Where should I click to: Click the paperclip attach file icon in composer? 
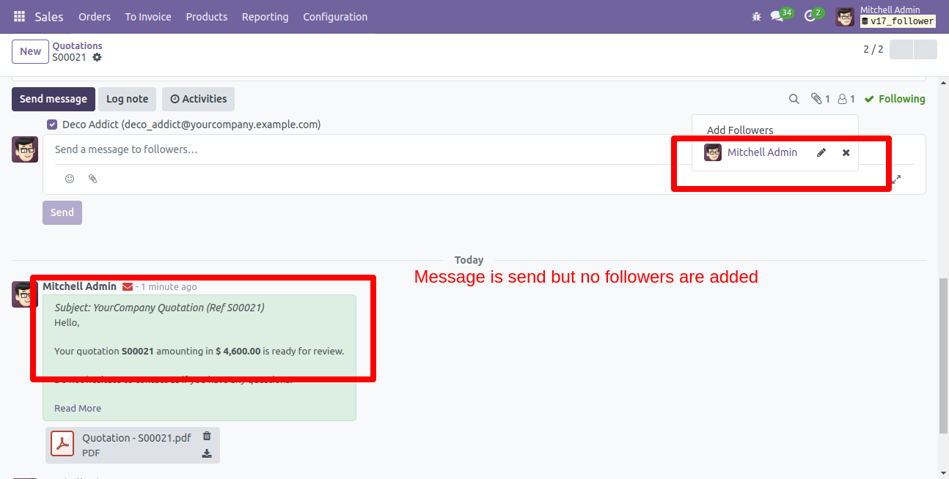(x=92, y=179)
